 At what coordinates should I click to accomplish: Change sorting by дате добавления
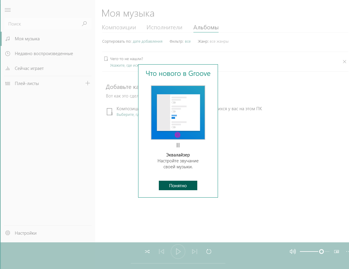click(148, 41)
